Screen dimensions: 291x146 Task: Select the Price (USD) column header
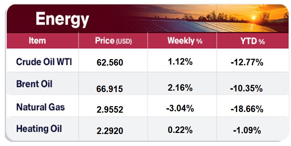click(x=114, y=41)
